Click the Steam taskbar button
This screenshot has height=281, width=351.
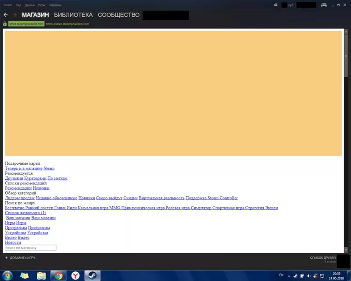coord(93,275)
